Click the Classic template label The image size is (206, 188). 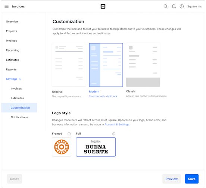point(131,91)
